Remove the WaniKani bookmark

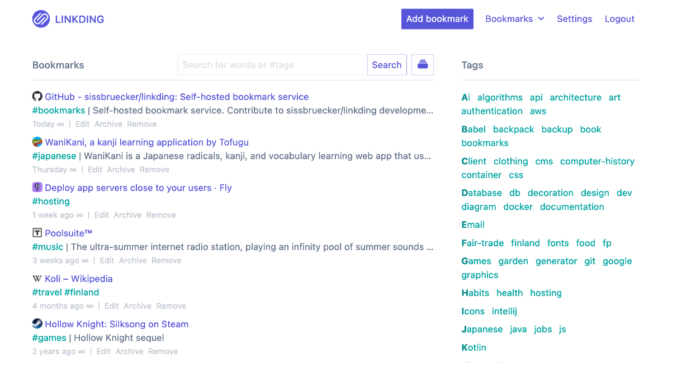154,169
